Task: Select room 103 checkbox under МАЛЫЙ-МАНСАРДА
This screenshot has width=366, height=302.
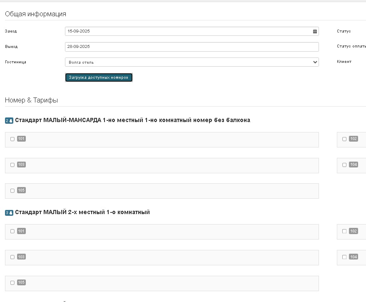Action: click(x=12, y=165)
